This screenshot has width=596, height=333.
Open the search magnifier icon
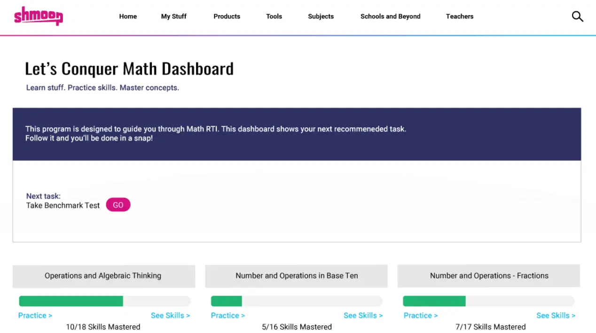tap(577, 16)
